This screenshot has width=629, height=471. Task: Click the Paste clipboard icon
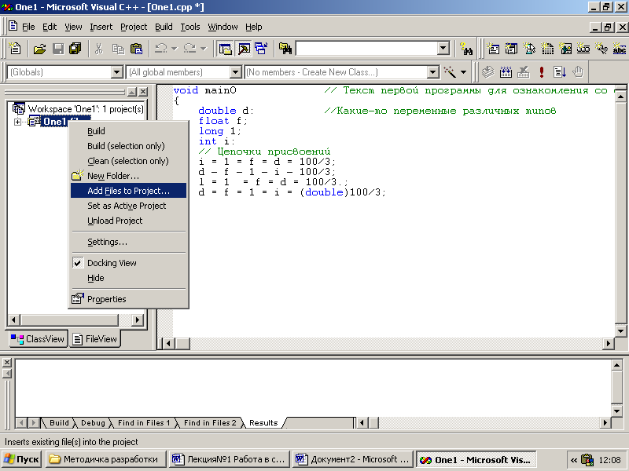coord(136,49)
